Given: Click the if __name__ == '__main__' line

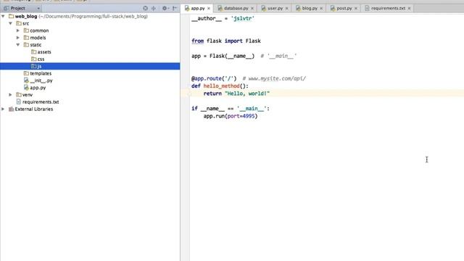Looking at the screenshot, I should 231,109.
